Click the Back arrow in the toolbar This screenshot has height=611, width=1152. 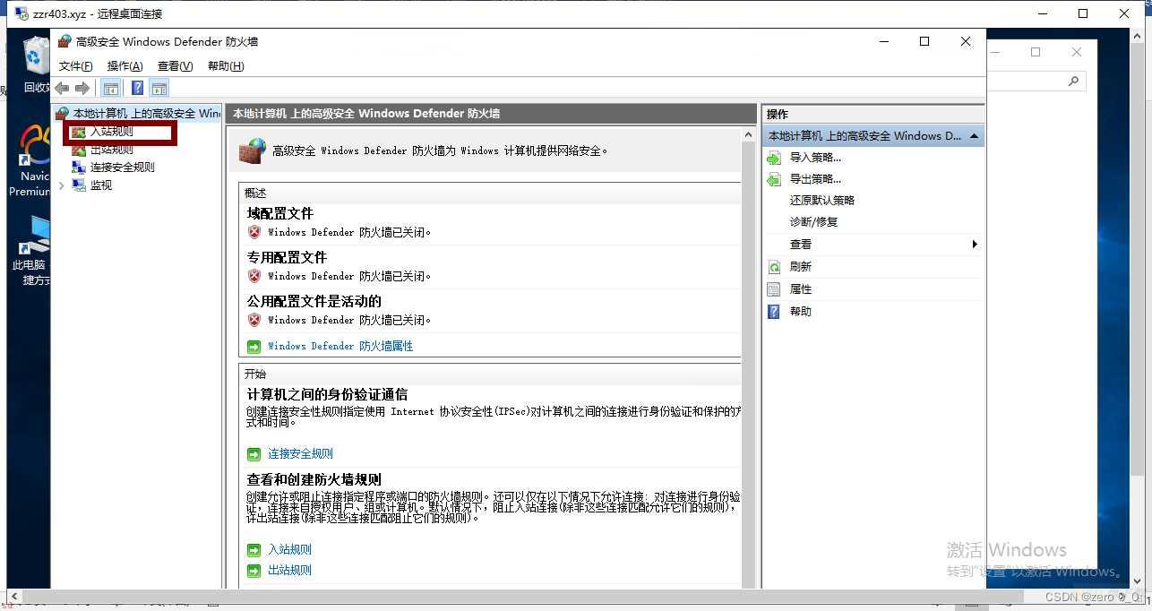(x=62, y=88)
